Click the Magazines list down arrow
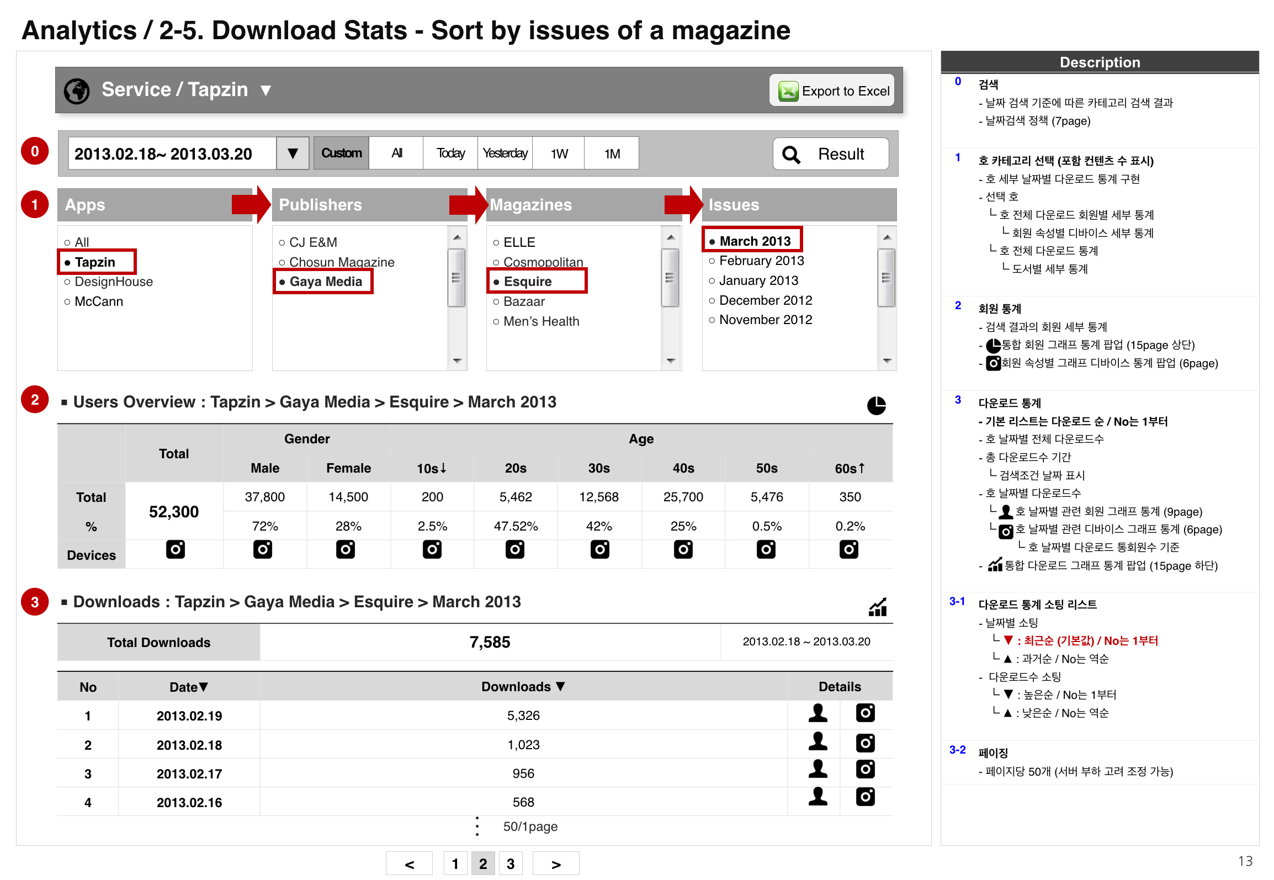Image resolution: width=1274 pixels, height=880 pixels. 671,361
